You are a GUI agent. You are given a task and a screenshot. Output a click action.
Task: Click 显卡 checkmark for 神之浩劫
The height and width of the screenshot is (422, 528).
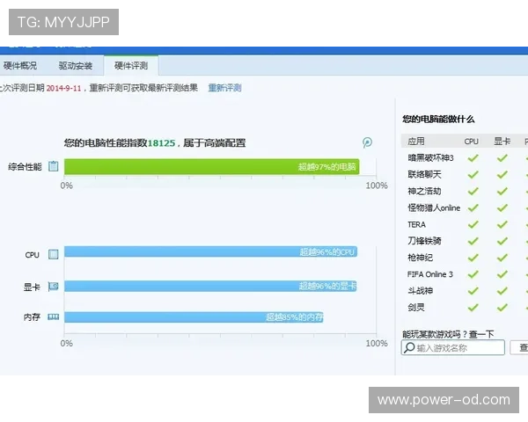point(502,191)
